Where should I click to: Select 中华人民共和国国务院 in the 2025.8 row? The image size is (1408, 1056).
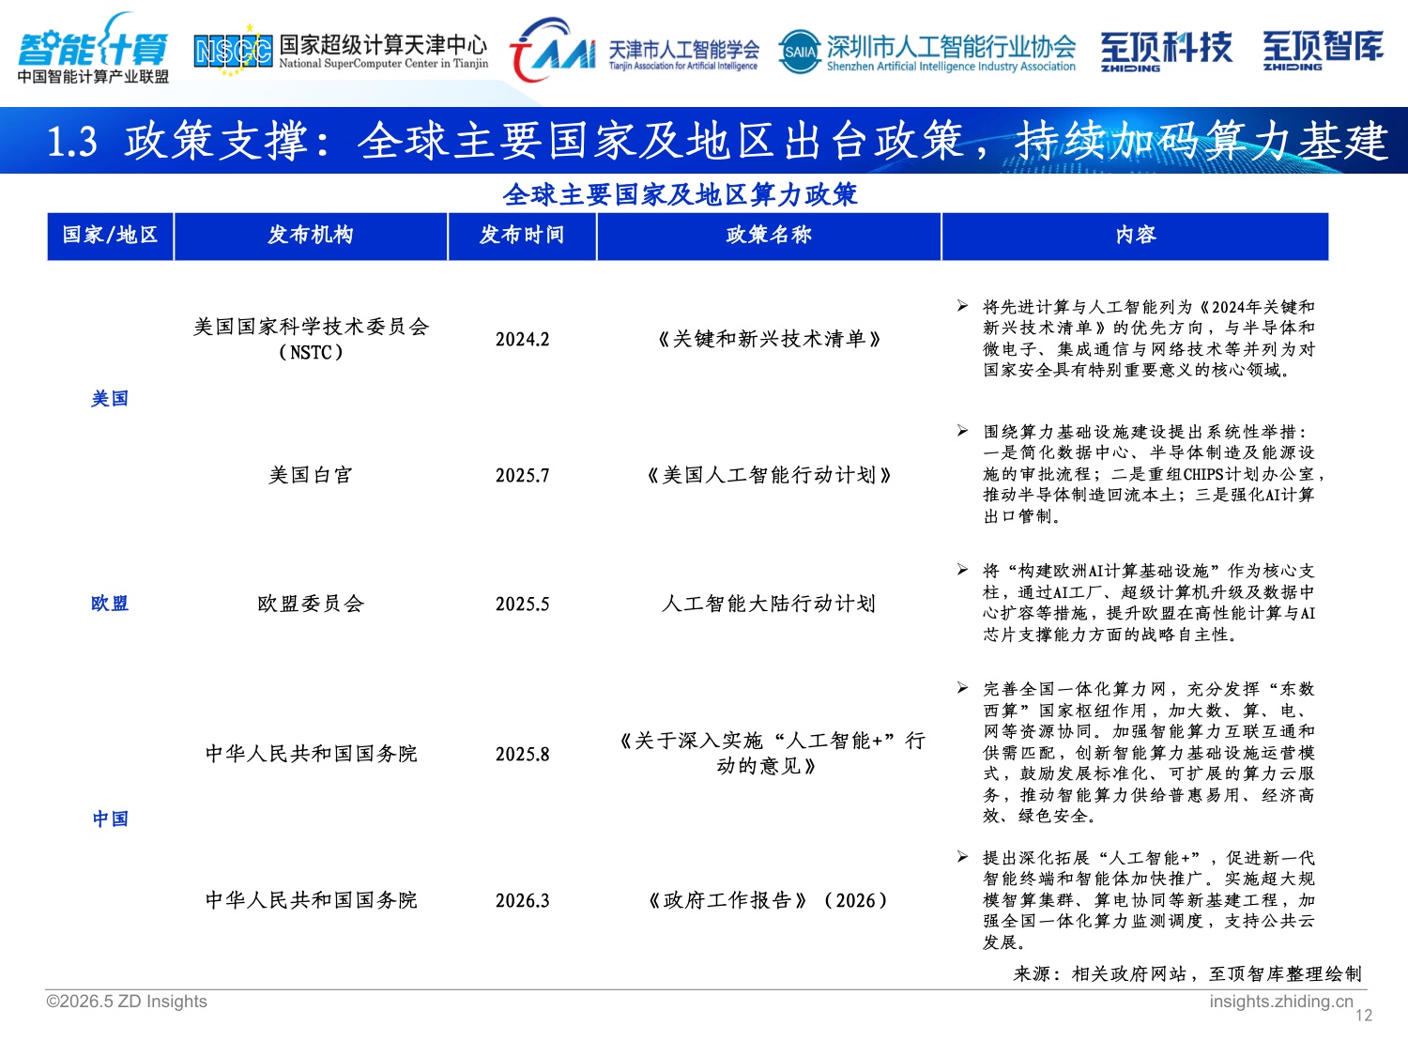311,754
